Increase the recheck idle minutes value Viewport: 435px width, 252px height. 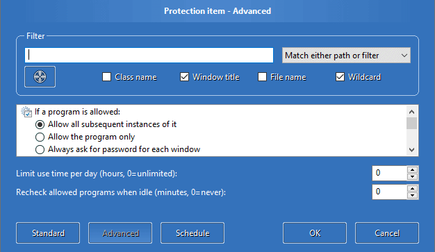(413, 189)
